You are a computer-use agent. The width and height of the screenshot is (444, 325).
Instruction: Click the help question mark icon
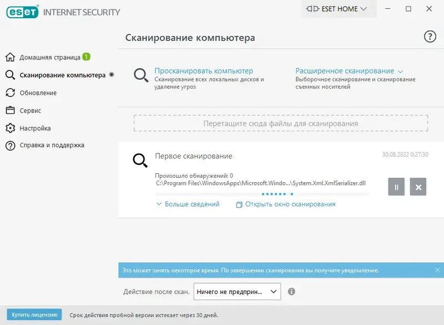[428, 37]
